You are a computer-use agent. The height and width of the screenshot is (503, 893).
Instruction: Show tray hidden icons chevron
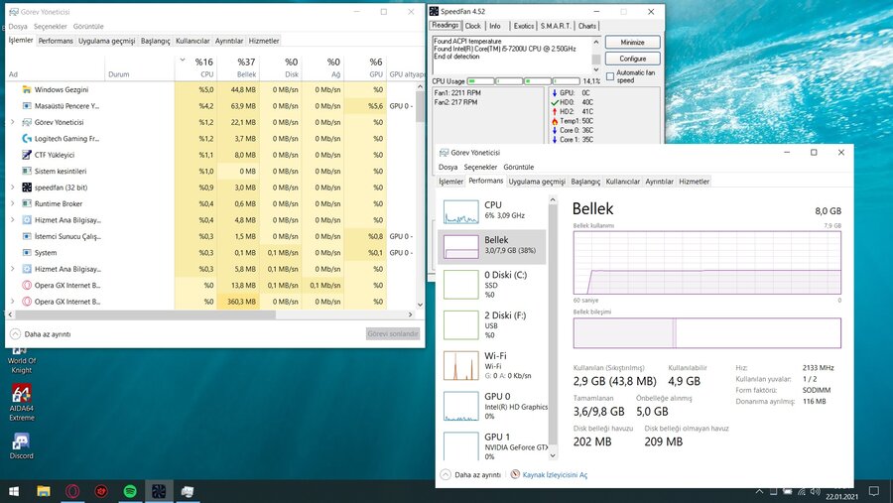click(759, 492)
